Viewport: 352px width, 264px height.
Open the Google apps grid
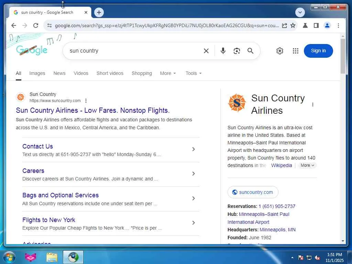click(296, 51)
